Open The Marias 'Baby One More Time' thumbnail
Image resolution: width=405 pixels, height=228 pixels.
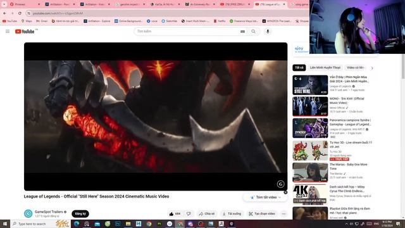310,172
